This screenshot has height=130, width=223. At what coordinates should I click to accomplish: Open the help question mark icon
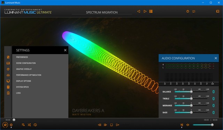click(x=188, y=11)
